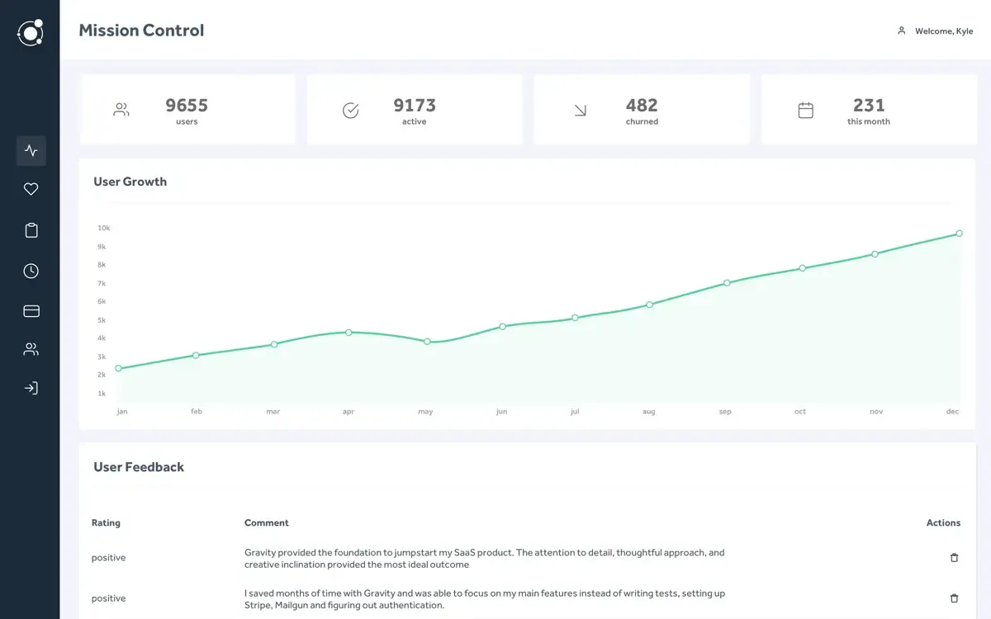
Task: Click the users icon on the 9655 card
Action: [x=121, y=108]
